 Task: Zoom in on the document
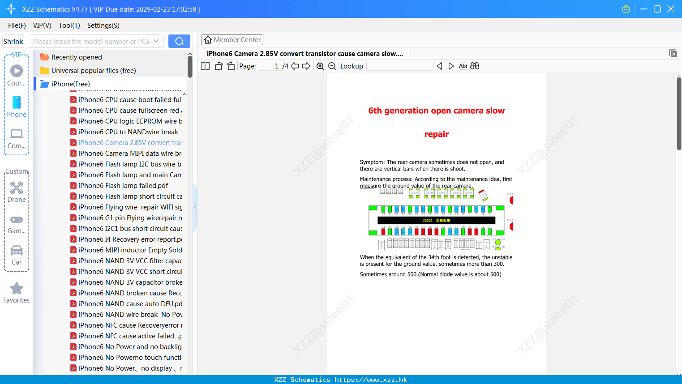pos(320,66)
